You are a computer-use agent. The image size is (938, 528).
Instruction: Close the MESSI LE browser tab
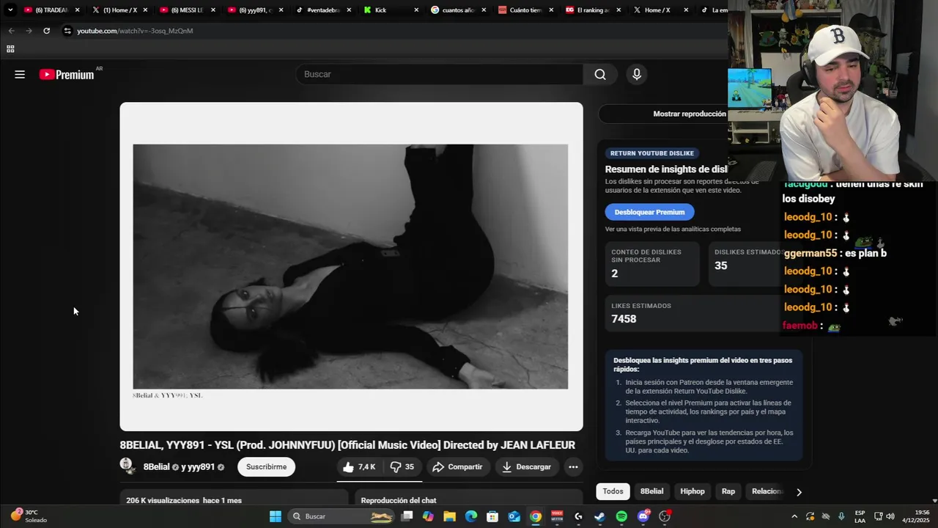(213, 10)
